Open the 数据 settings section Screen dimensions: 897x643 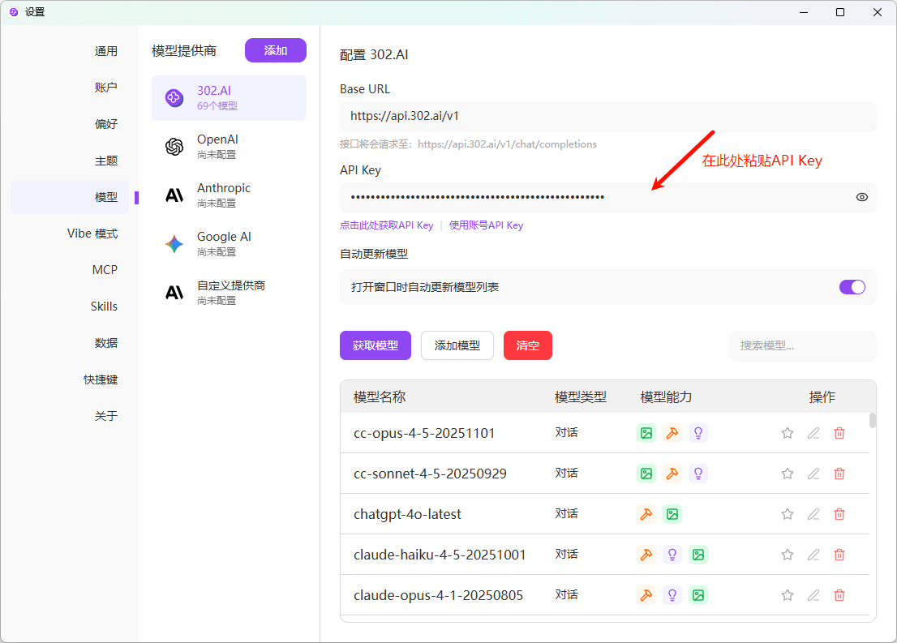[x=105, y=343]
